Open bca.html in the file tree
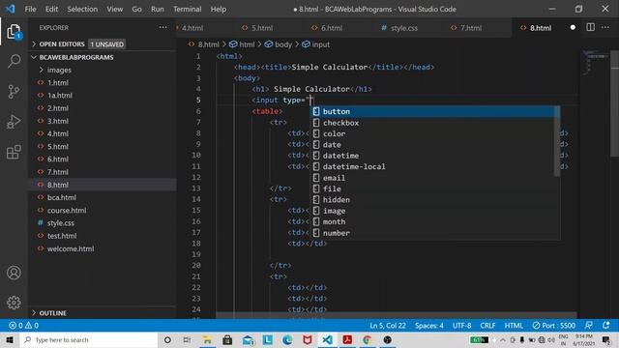Screen dimensions: 619x348 coord(62,197)
